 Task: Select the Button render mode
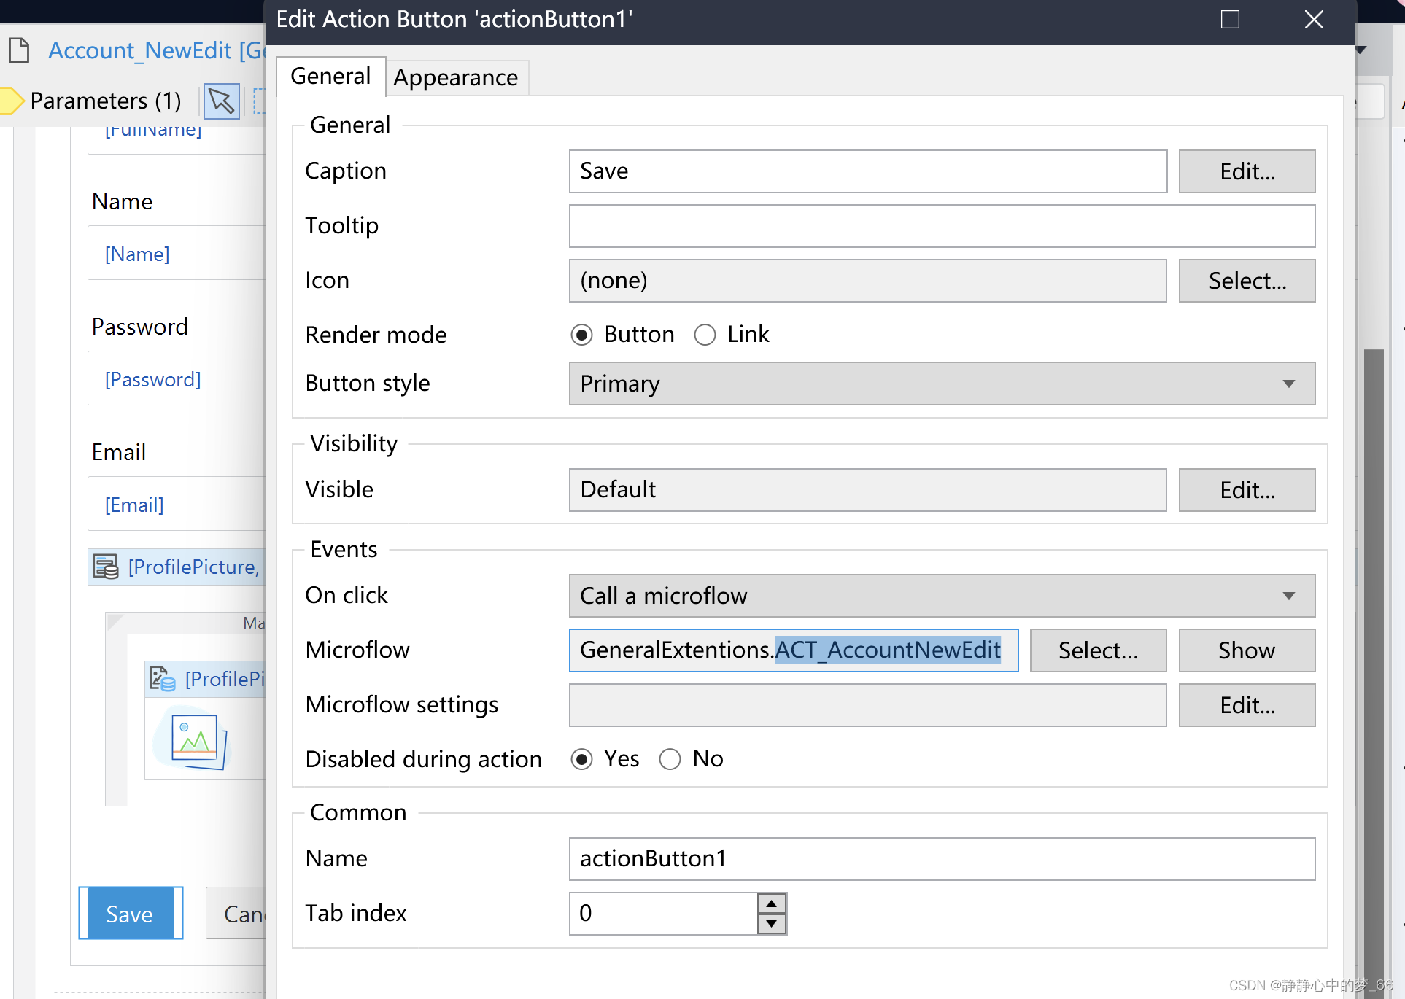coord(581,335)
